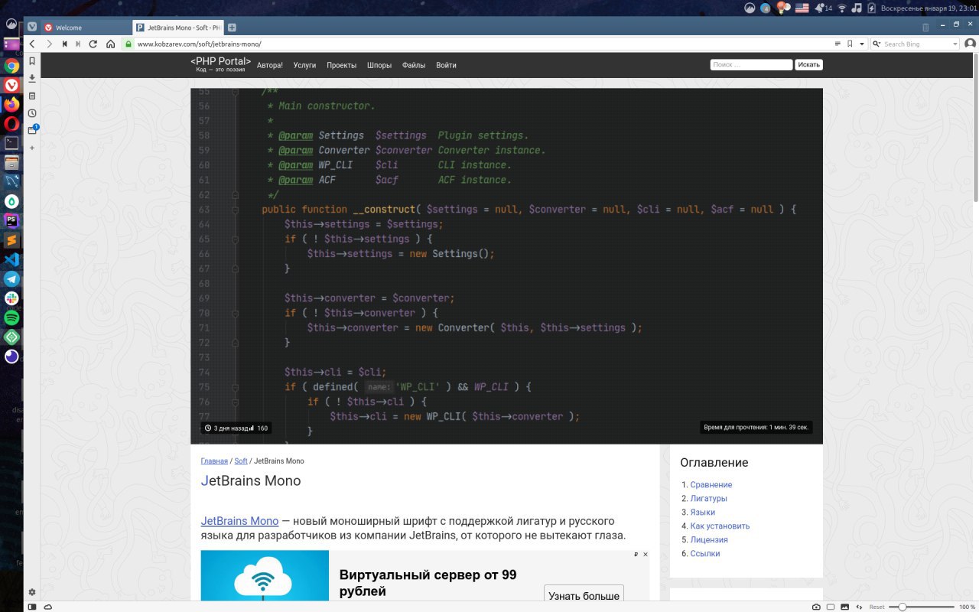Click the tab tiling status bar icon

(x=831, y=607)
